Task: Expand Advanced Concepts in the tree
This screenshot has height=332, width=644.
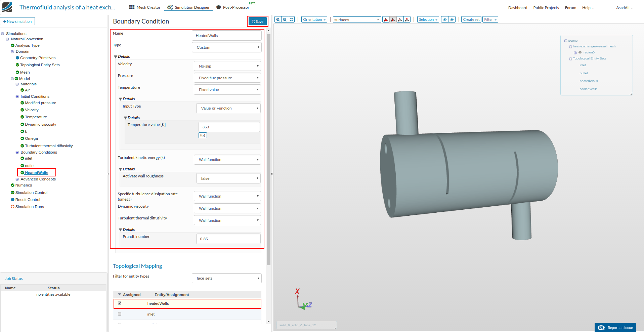Action: point(17,179)
